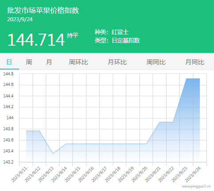Select the 日 daily tab
The image size is (214, 191).
click(9, 62)
